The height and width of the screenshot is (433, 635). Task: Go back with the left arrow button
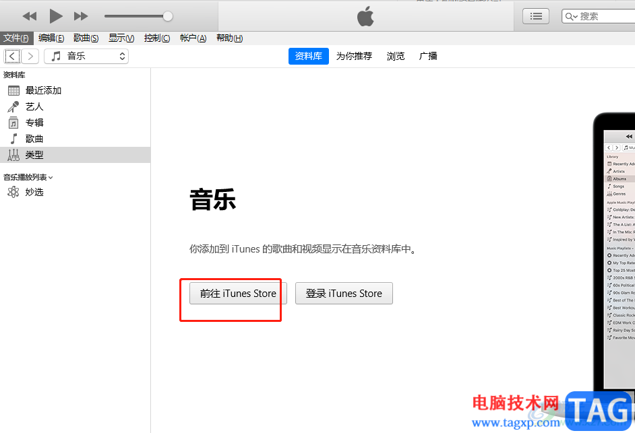click(12, 57)
